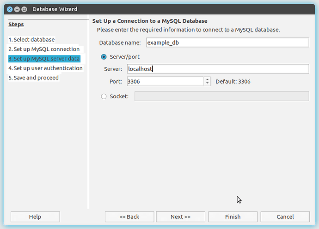
Task: Proceed with the Next >> button
Action: click(x=180, y=217)
